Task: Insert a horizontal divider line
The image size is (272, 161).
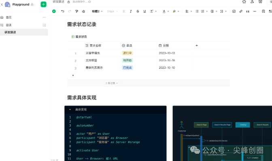Action: tap(255, 11)
